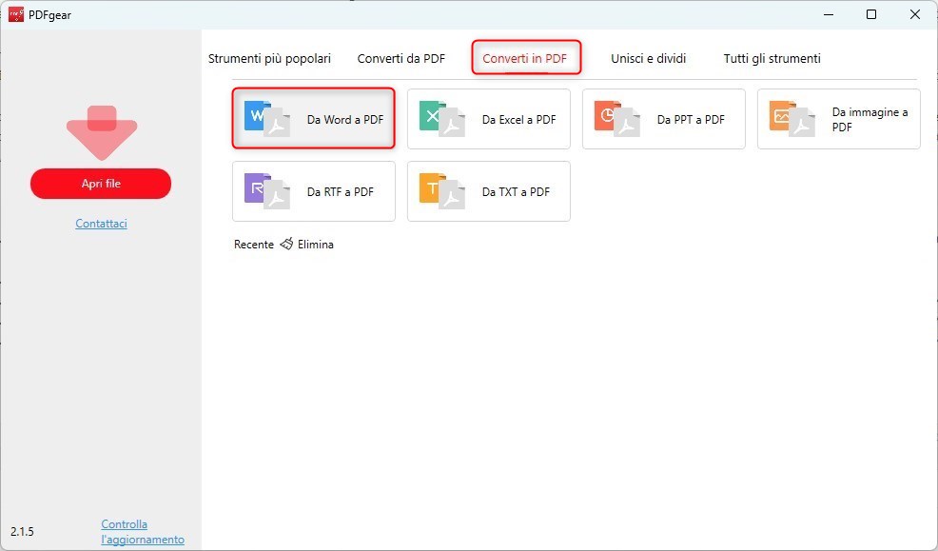Viewport: 938px width, 551px height.
Task: Click the Apri file button
Action: 101,183
